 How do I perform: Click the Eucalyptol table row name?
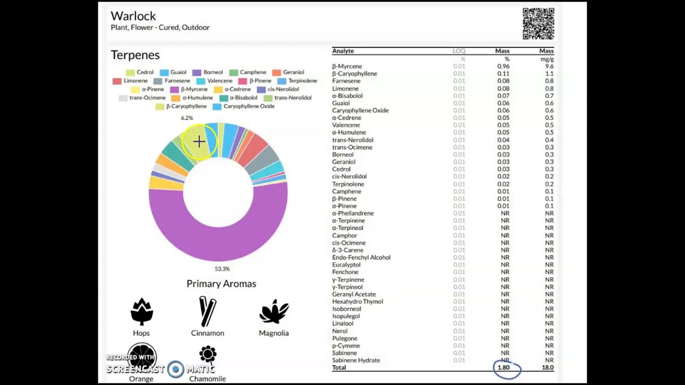click(x=347, y=265)
